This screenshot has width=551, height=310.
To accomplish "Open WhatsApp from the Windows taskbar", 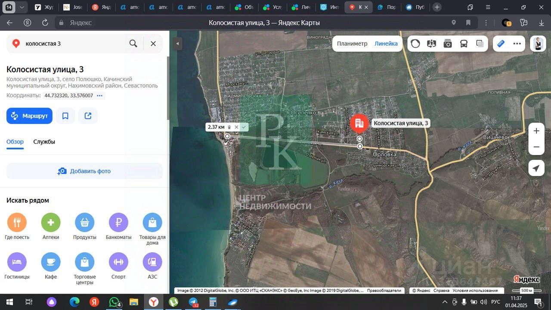I will pos(114,302).
